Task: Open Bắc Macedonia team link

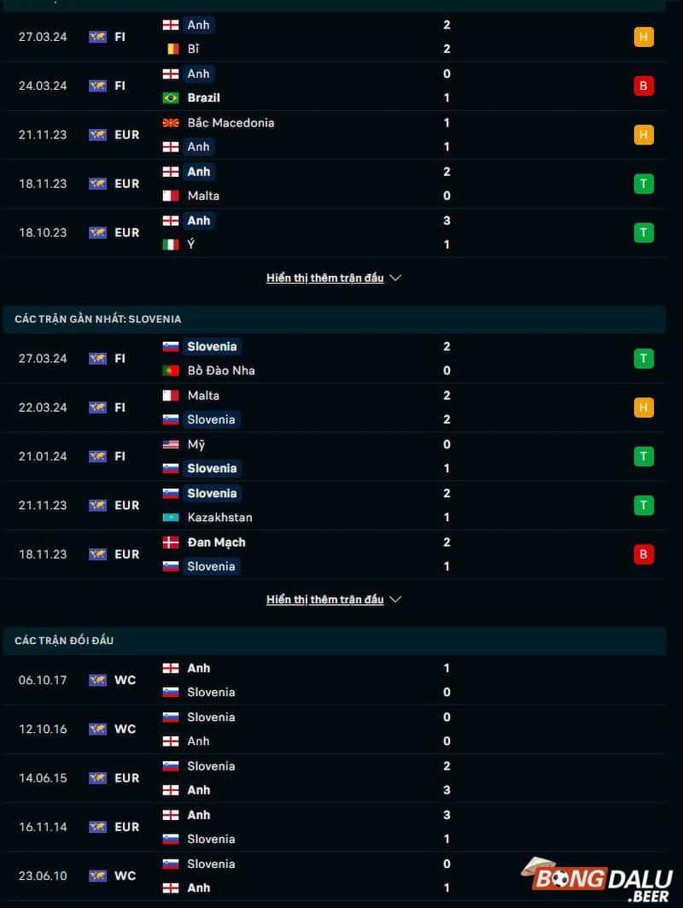Action: (x=231, y=122)
